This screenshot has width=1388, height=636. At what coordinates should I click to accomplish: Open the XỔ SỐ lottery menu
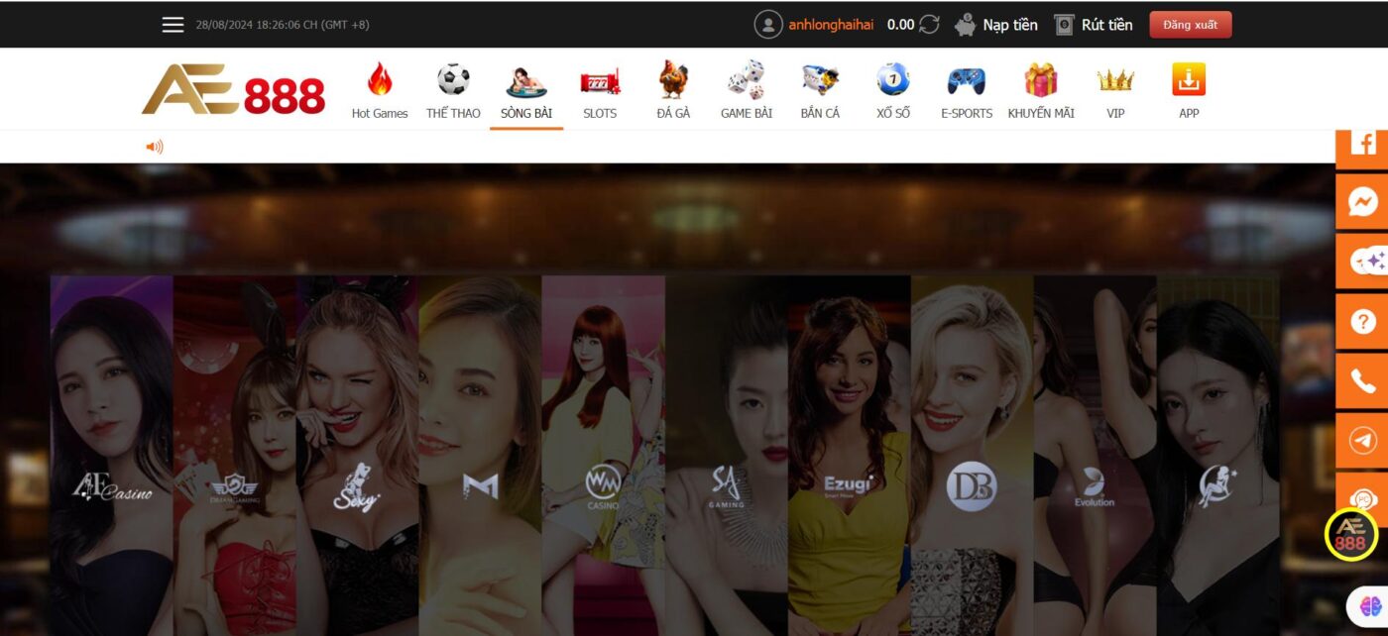click(x=892, y=91)
